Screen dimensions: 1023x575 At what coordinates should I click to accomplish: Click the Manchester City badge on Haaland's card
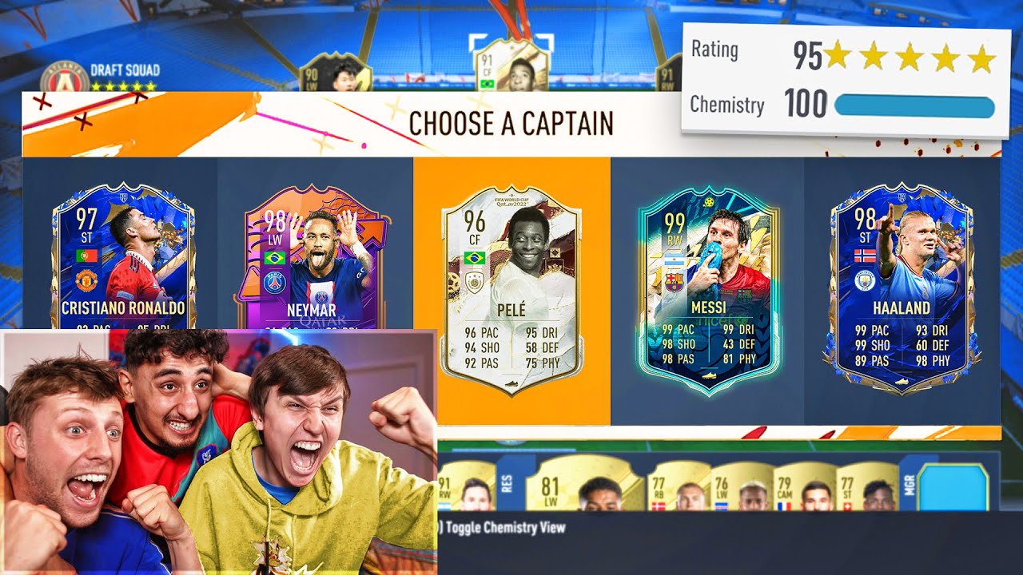pyautogui.click(x=865, y=281)
